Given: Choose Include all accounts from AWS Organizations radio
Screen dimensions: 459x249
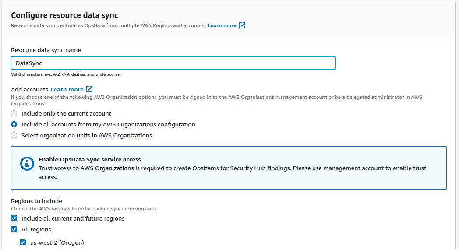Looking at the screenshot, I should pos(14,124).
